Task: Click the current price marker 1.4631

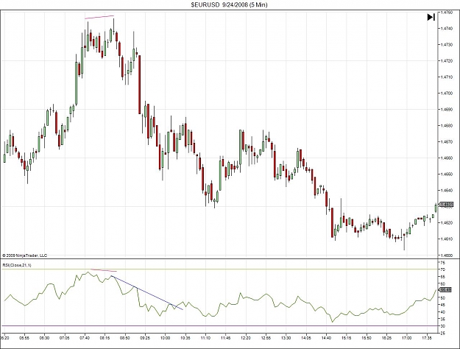Action: tap(446, 205)
